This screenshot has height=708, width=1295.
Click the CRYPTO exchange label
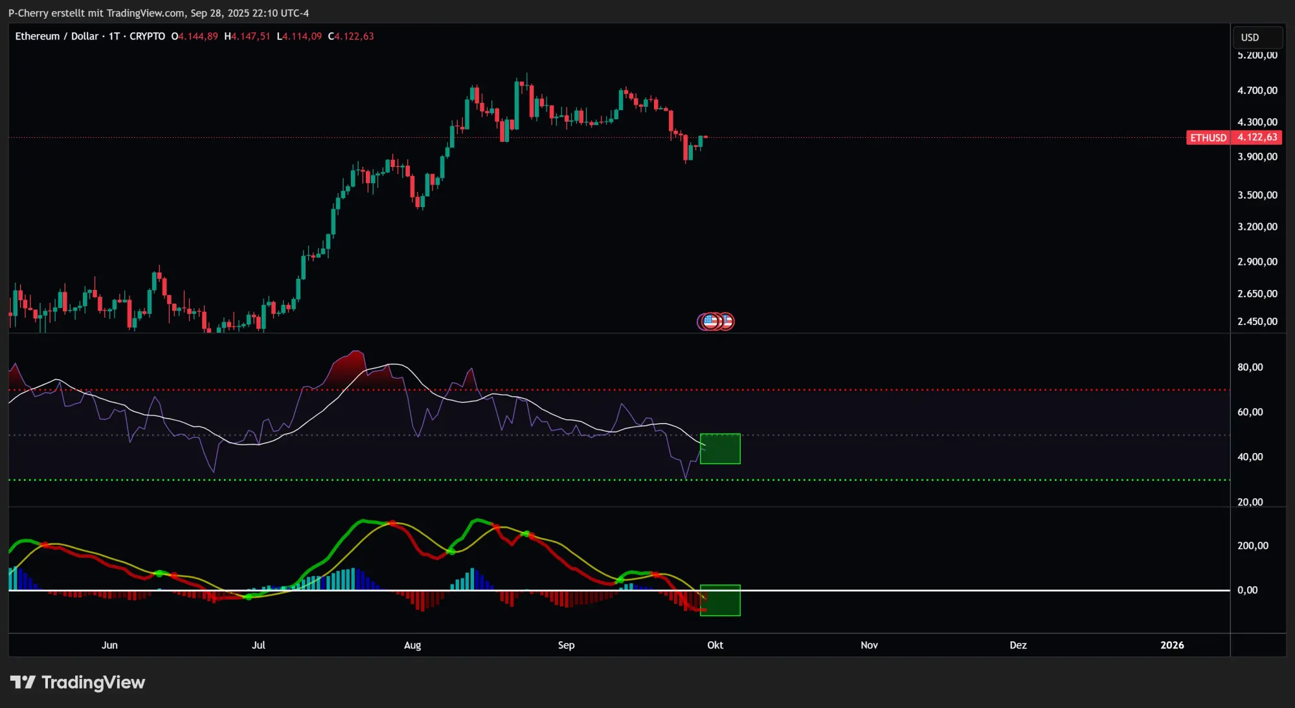pos(147,36)
